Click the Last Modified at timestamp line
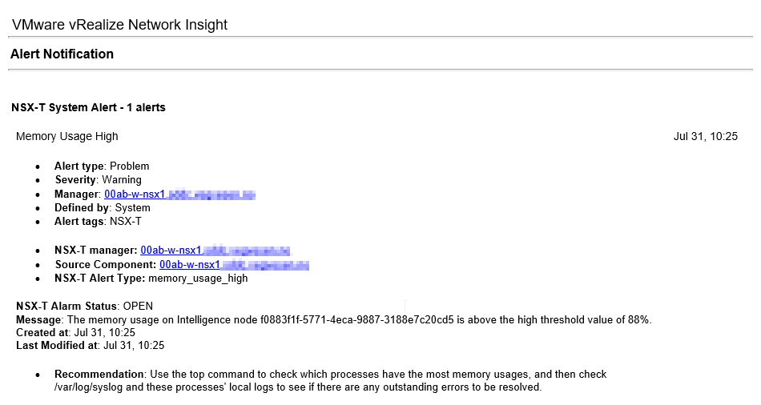 pyautogui.click(x=90, y=346)
